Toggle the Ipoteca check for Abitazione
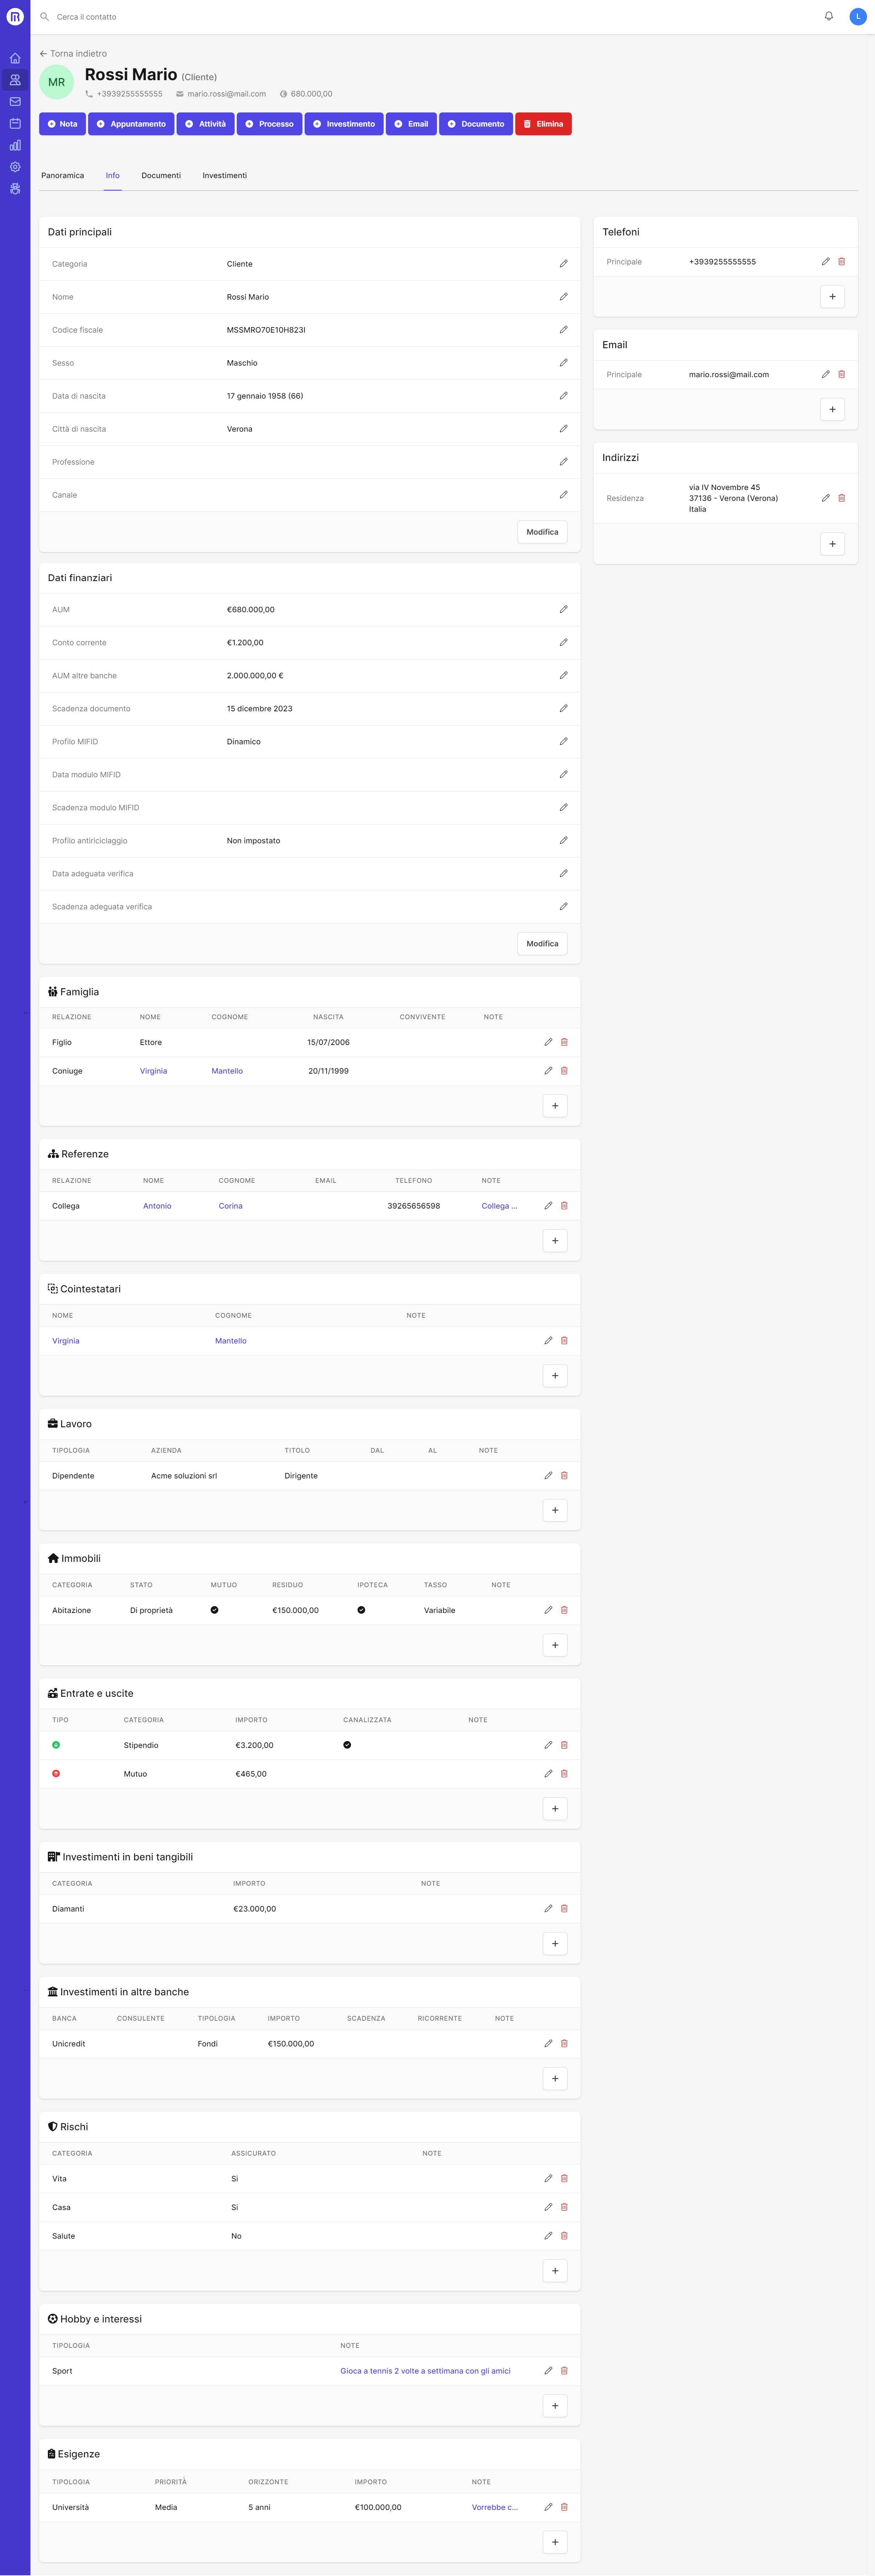 point(361,1610)
